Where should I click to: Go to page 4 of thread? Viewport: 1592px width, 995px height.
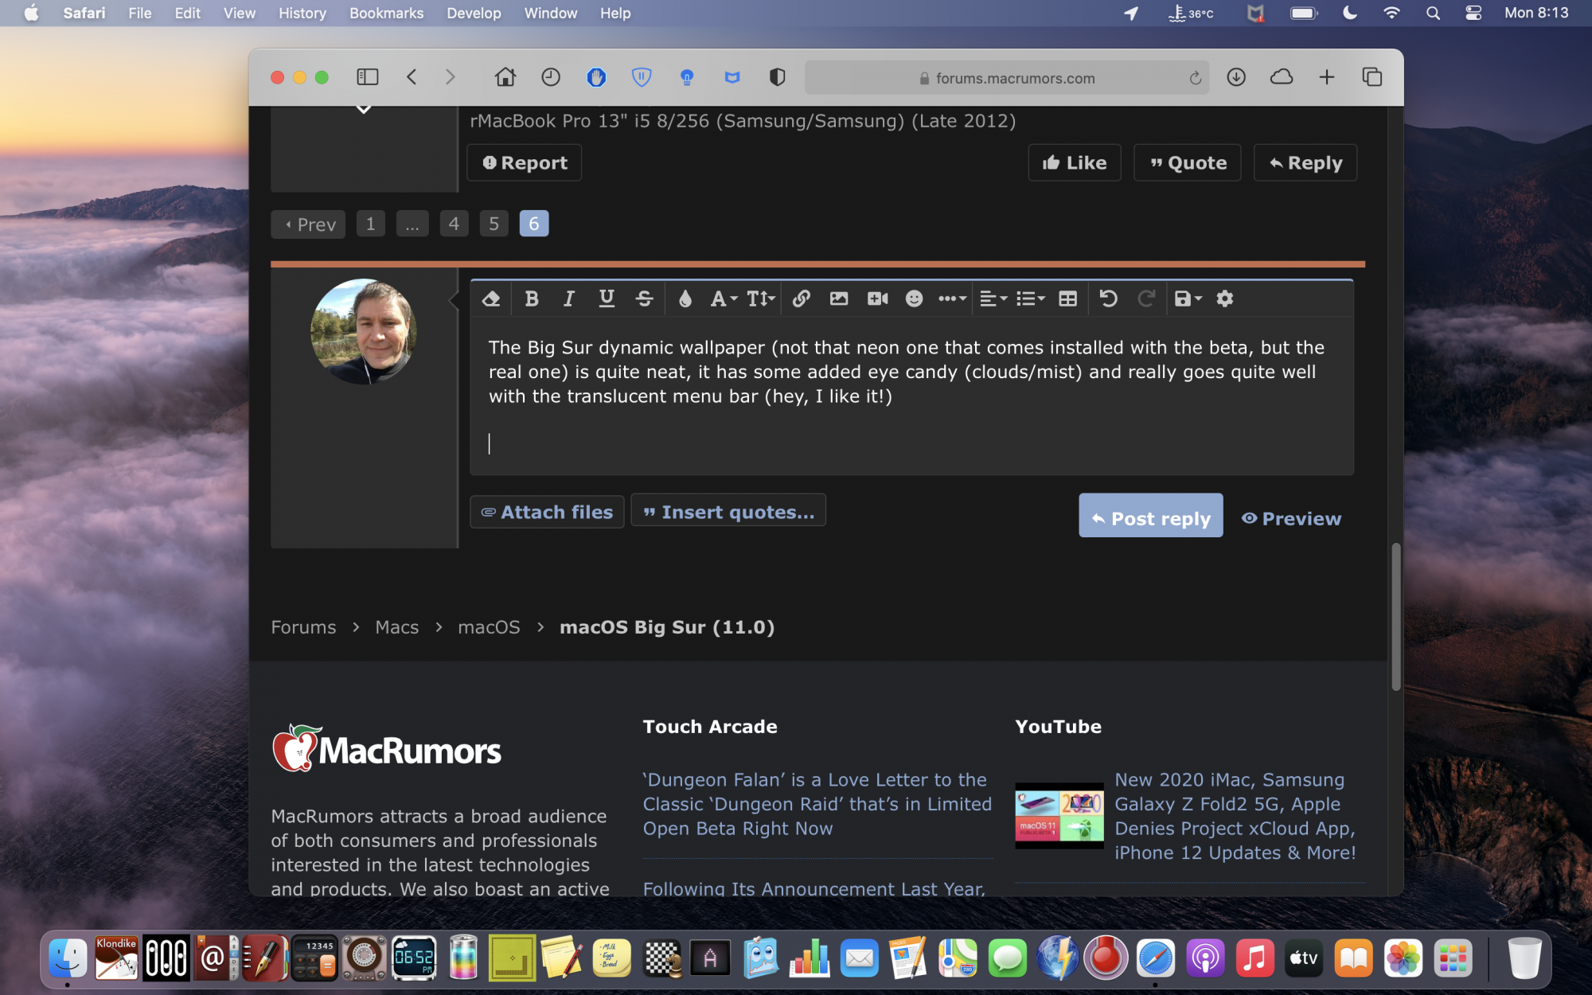pyautogui.click(x=454, y=224)
